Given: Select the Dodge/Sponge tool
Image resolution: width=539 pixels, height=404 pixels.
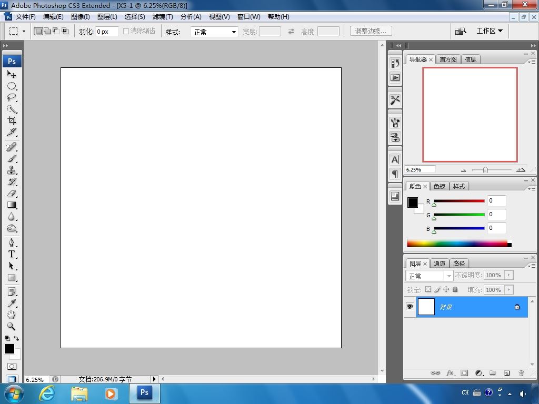Looking at the screenshot, I should pyautogui.click(x=12, y=228).
